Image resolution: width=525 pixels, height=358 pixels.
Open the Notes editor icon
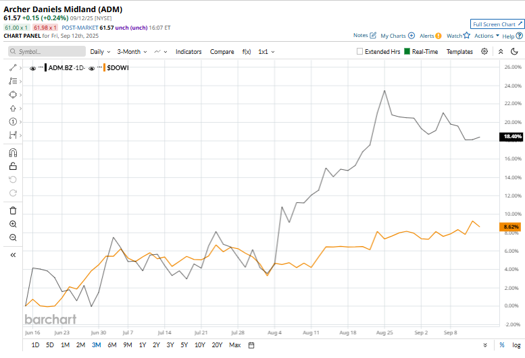[374, 36]
